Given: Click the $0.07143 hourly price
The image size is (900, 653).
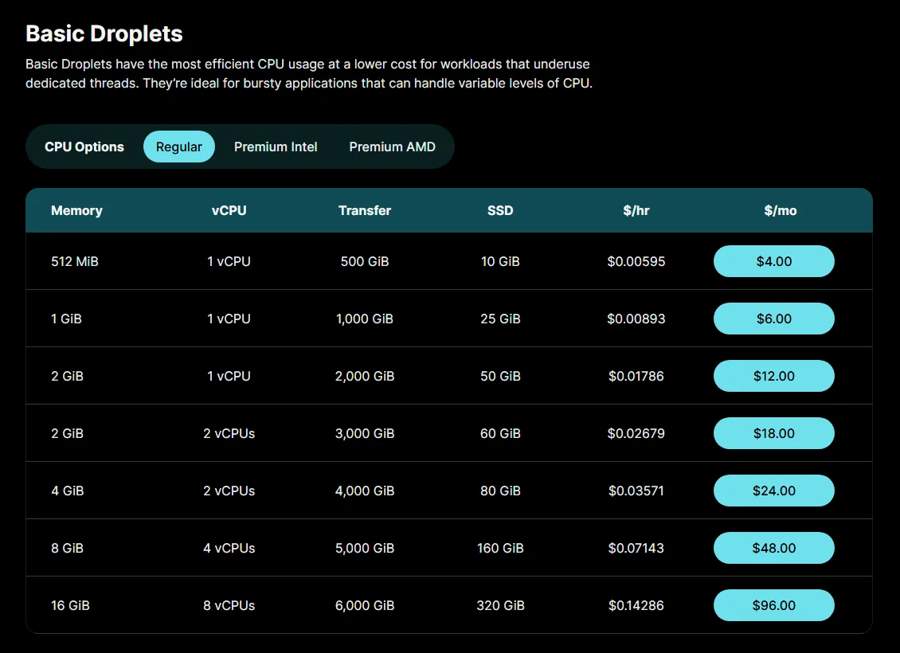Looking at the screenshot, I should (x=636, y=549).
